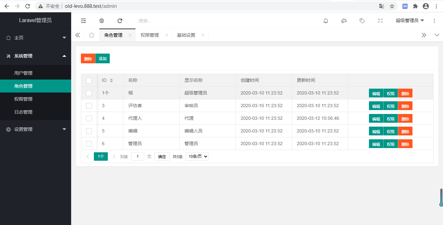Select all rows with header checkbox
Image resolution: width=443 pixels, height=225 pixels.
point(89,81)
